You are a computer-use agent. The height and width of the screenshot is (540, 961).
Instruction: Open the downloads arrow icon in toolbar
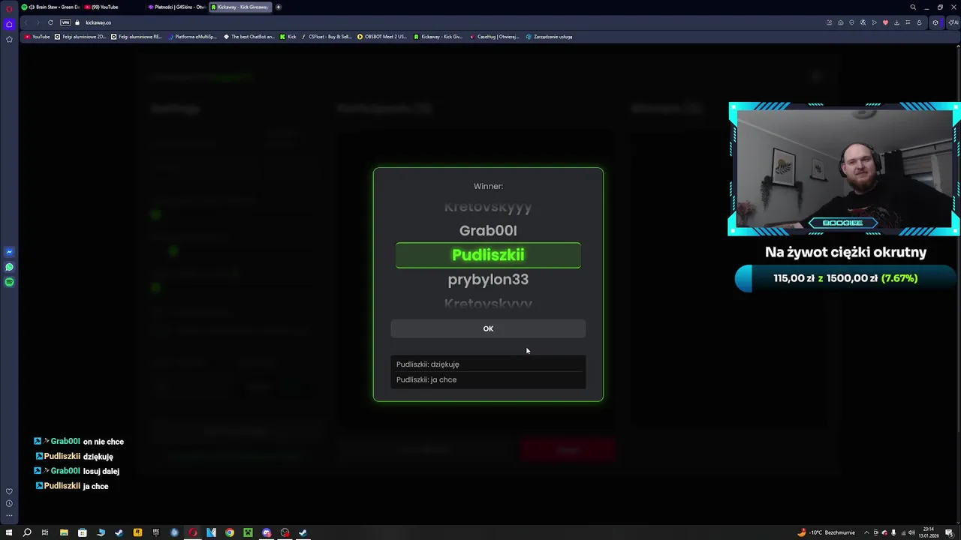coord(896,22)
